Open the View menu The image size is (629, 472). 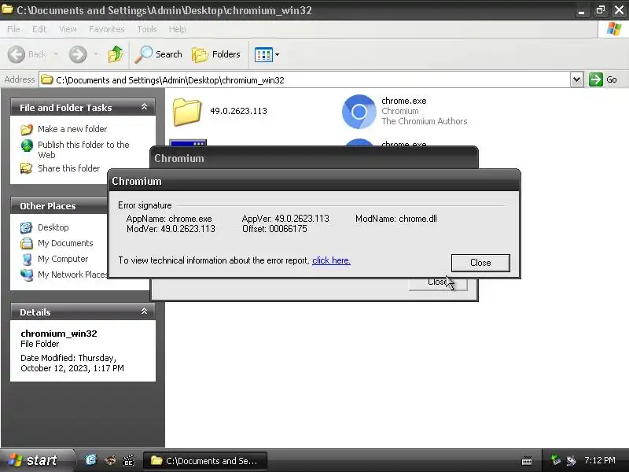coord(68,29)
